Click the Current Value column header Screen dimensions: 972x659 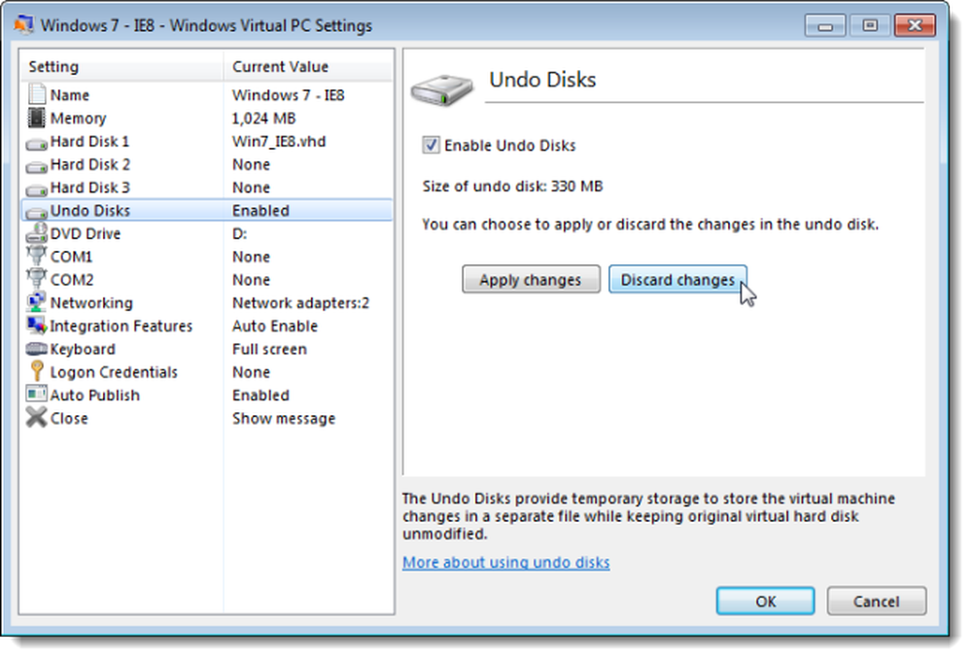click(x=308, y=66)
